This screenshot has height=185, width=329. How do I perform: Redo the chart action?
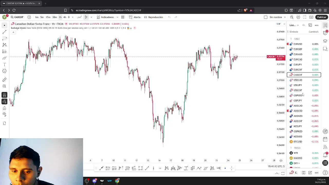[x=176, y=17]
